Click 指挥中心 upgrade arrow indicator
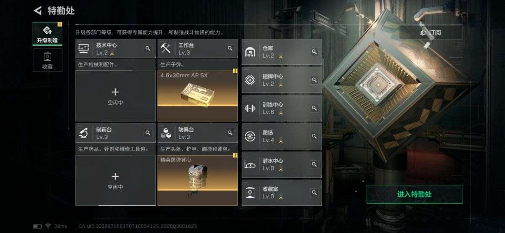The height and width of the screenshot is (233, 505). pyautogui.click(x=280, y=84)
